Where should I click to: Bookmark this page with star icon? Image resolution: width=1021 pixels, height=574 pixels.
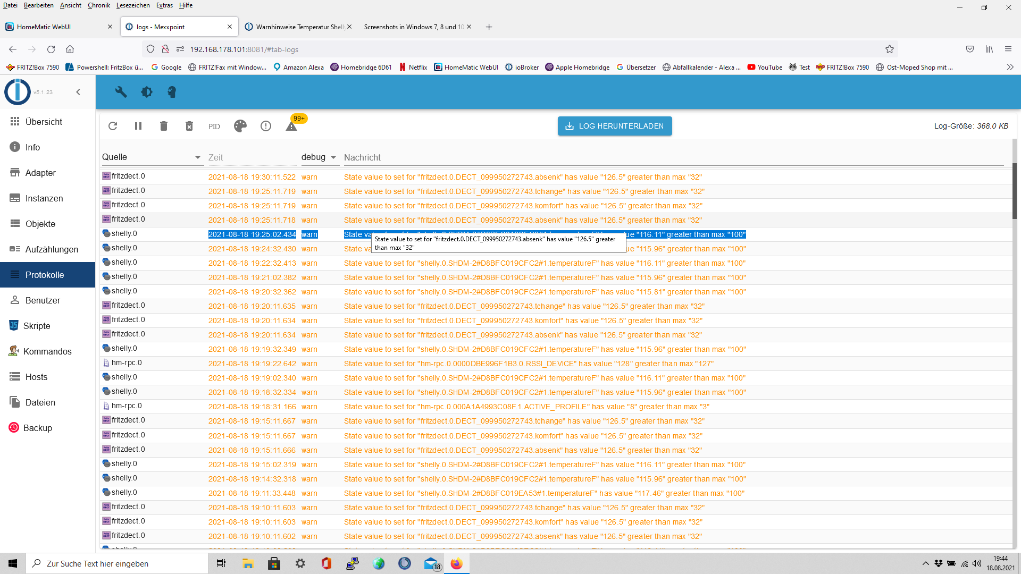pyautogui.click(x=890, y=49)
